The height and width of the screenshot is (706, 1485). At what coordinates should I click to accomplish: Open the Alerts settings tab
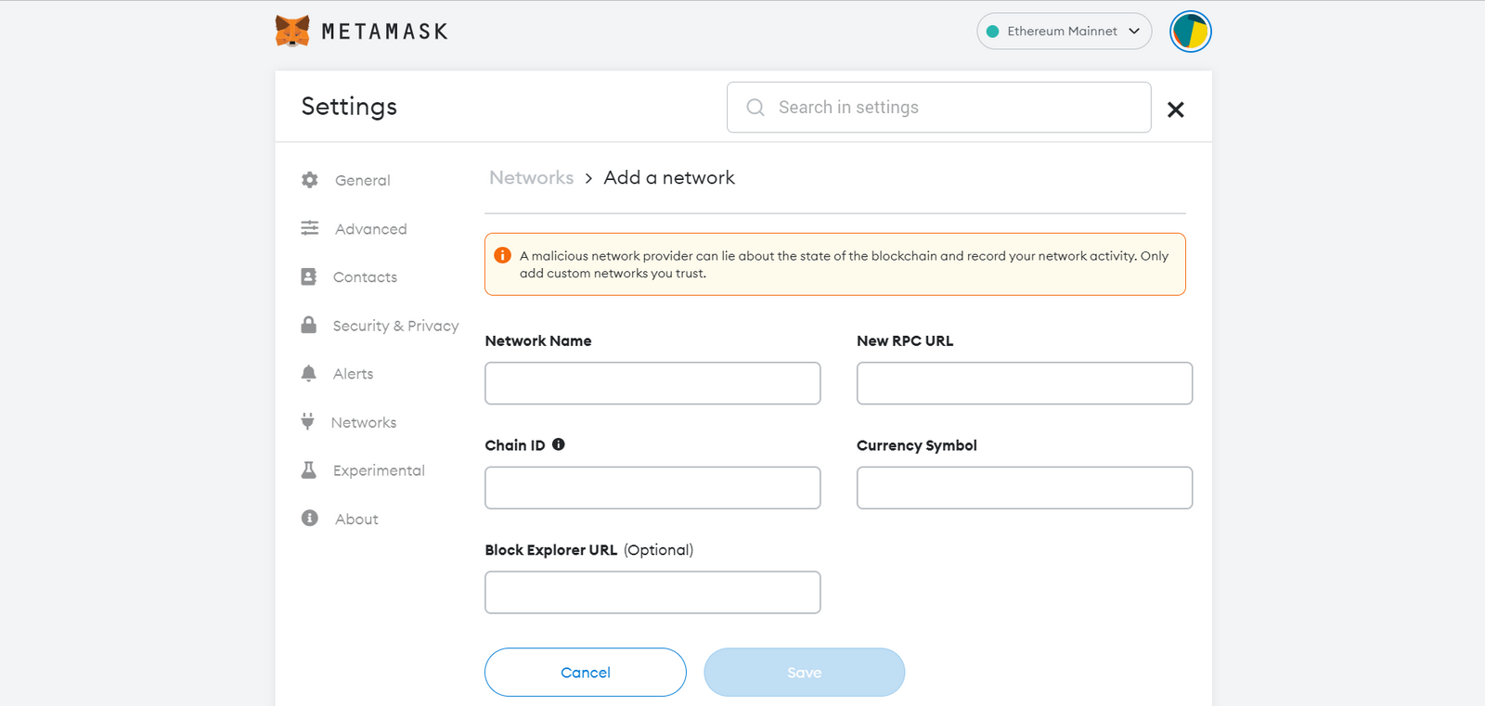tap(353, 374)
